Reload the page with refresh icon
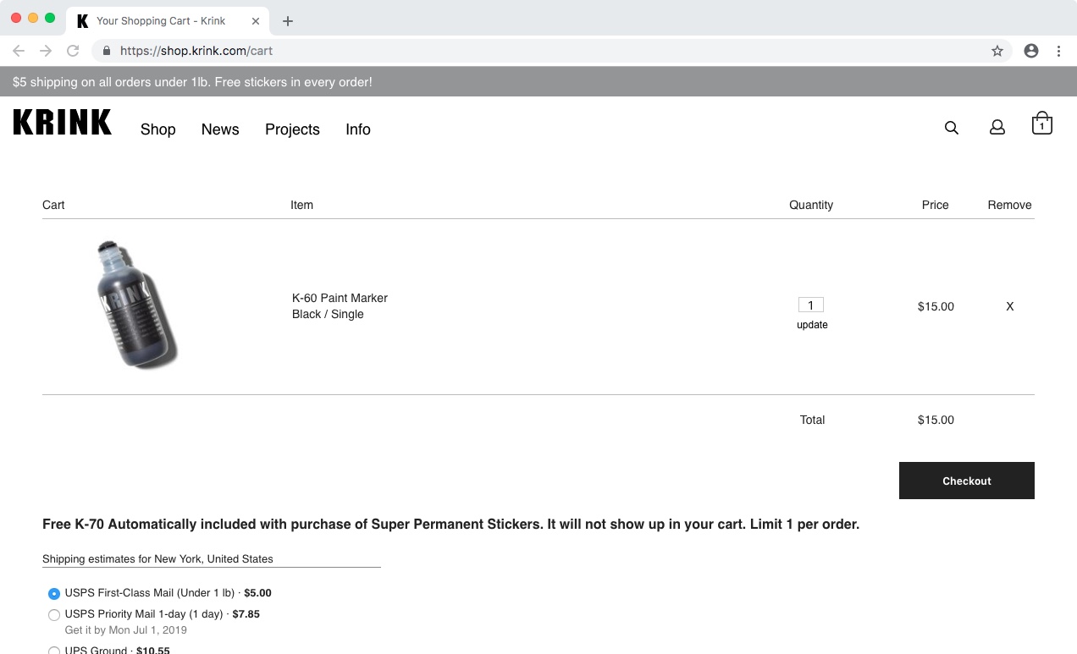The height and width of the screenshot is (654, 1077). pos(73,51)
